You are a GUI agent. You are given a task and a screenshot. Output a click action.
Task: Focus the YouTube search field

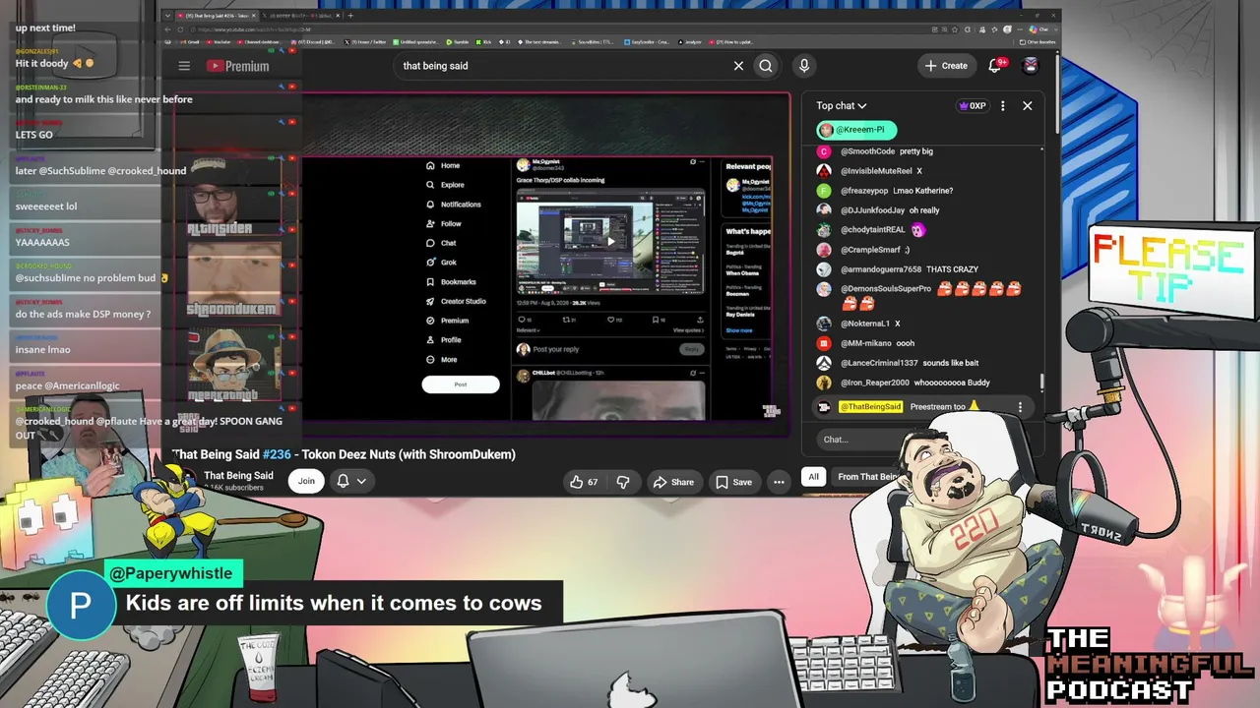click(561, 66)
